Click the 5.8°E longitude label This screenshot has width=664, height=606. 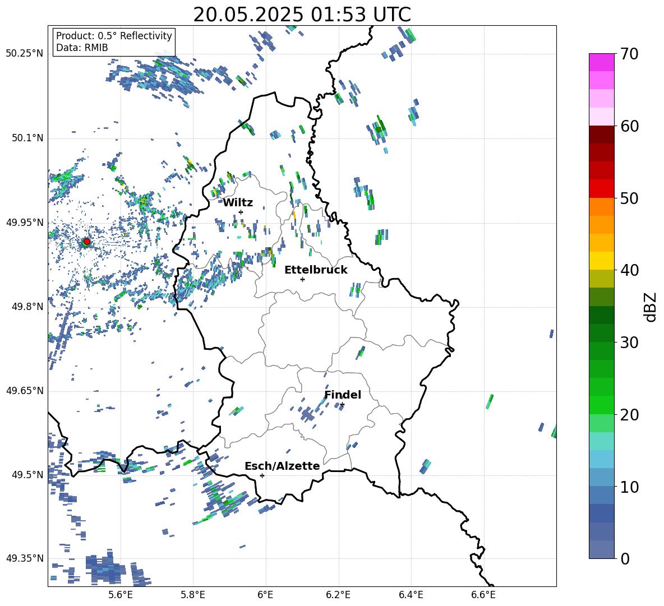(x=193, y=595)
